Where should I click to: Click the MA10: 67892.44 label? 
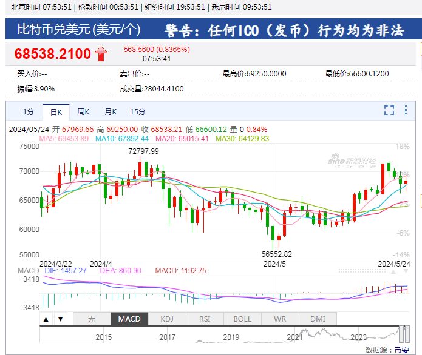[x=122, y=139]
